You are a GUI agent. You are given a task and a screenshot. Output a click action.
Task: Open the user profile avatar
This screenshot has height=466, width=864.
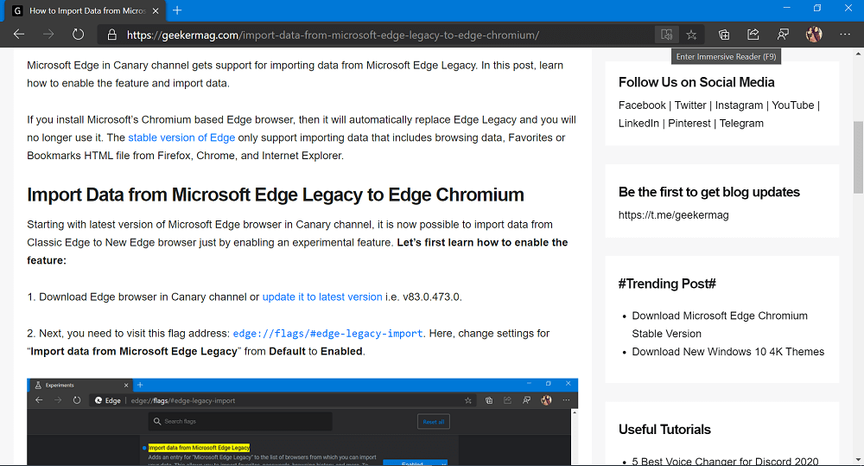pos(814,35)
